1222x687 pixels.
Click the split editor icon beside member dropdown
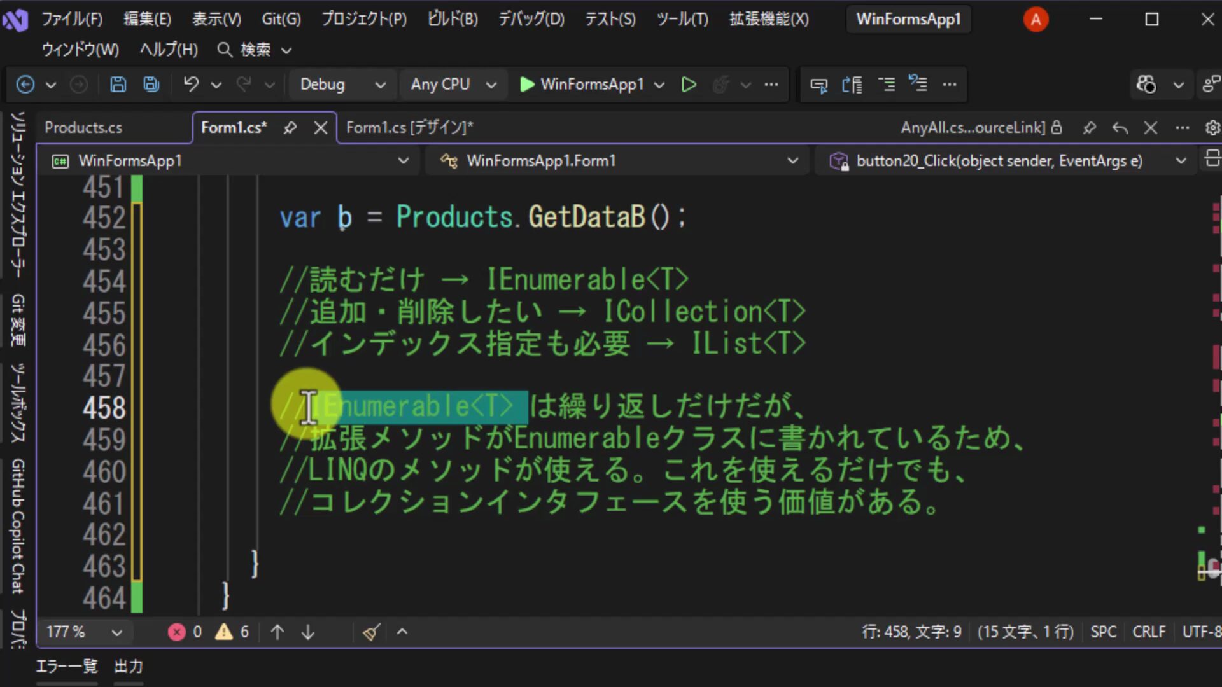tap(1212, 159)
